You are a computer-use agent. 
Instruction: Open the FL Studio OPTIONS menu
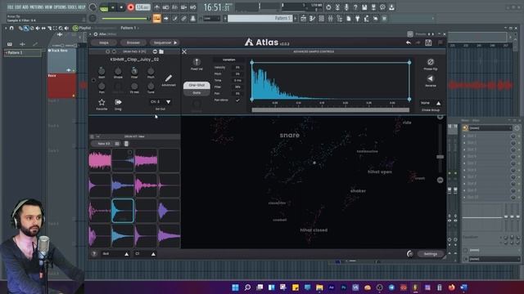click(x=60, y=7)
